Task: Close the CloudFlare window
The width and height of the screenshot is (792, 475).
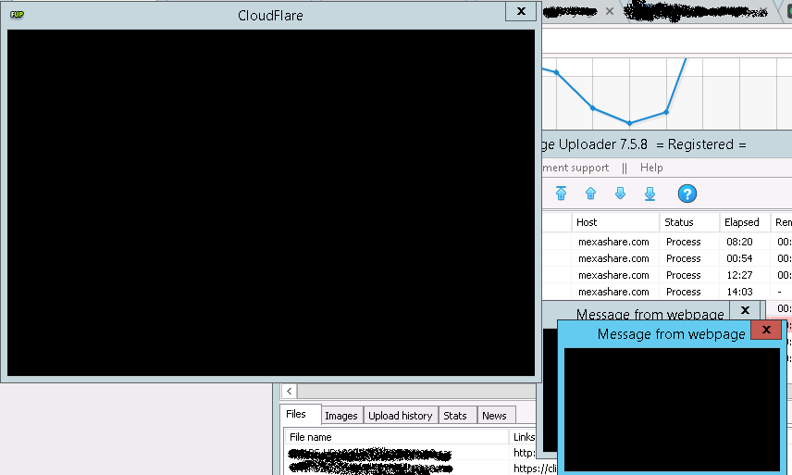Action: [521, 11]
